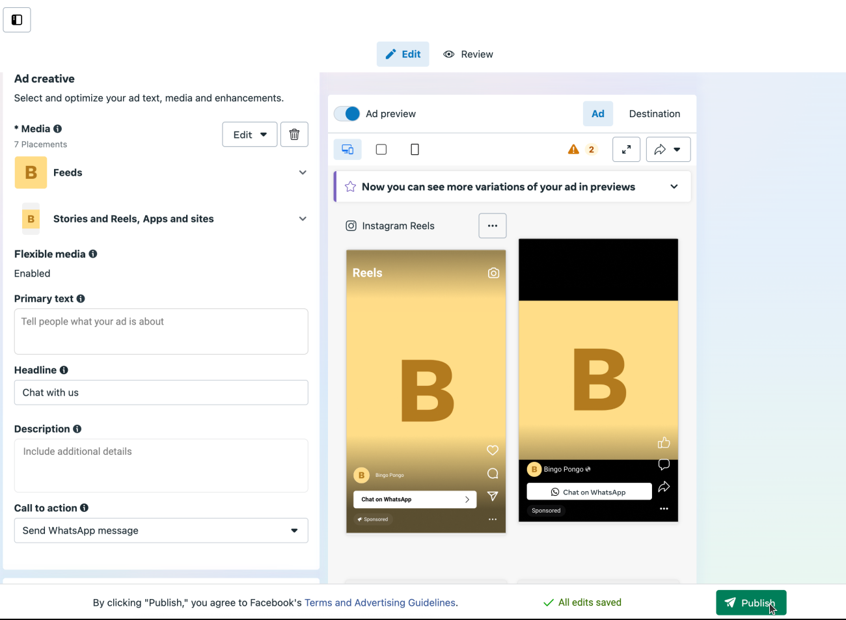Open Instagram Reels three-dot options
The width and height of the screenshot is (846, 620).
pyautogui.click(x=493, y=226)
